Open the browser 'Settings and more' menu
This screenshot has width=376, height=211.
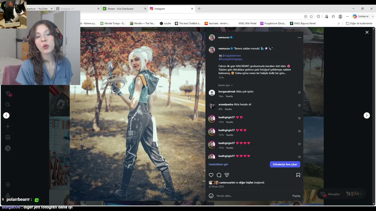pyautogui.click(x=347, y=16)
